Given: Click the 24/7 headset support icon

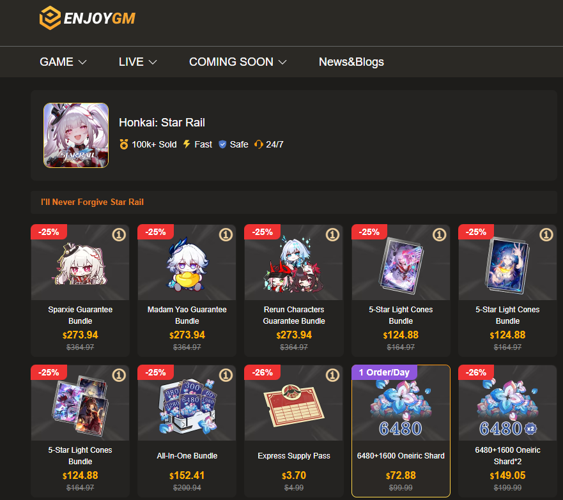Looking at the screenshot, I should coord(259,144).
